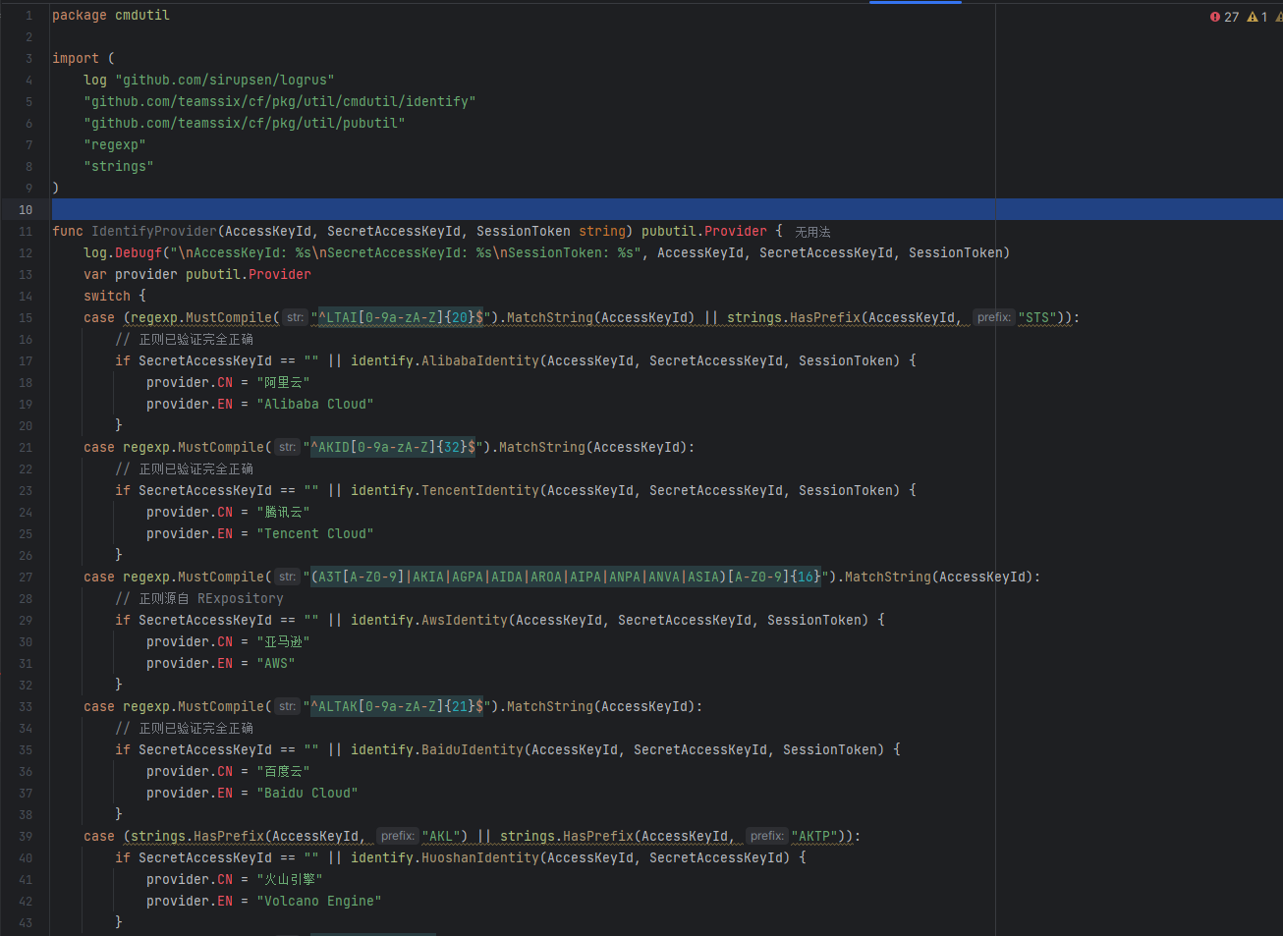1283x936 pixels.
Task: Click the "strings" import string
Action: click(119, 166)
